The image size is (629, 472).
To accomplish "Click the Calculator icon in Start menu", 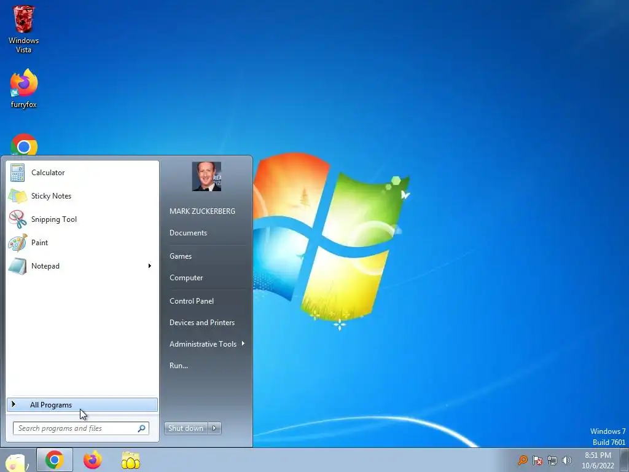I will click(x=17, y=173).
